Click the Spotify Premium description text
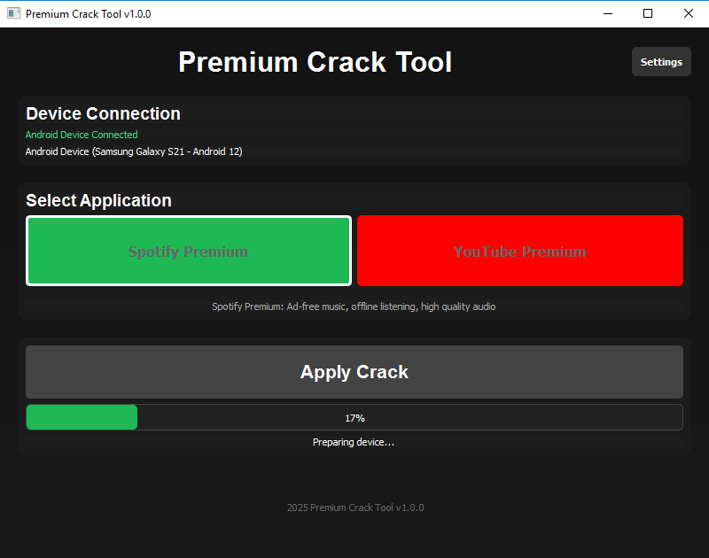The height and width of the screenshot is (558, 709). pos(354,306)
